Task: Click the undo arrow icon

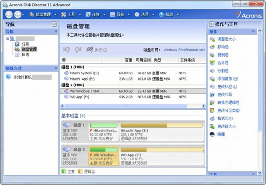Action: click(66, 50)
